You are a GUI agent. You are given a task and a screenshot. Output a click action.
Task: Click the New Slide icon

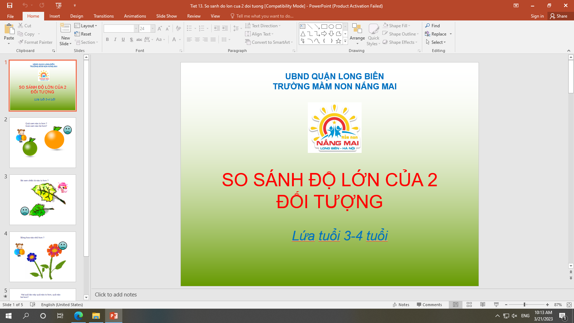(x=65, y=29)
